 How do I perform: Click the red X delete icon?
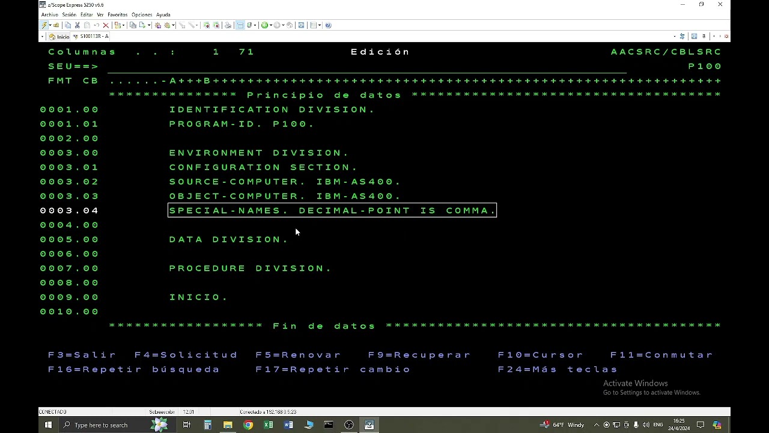[x=106, y=25]
